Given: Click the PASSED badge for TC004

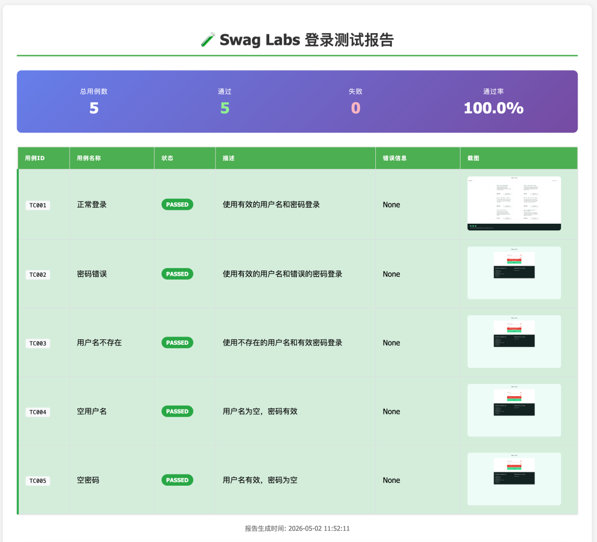Looking at the screenshot, I should (177, 412).
